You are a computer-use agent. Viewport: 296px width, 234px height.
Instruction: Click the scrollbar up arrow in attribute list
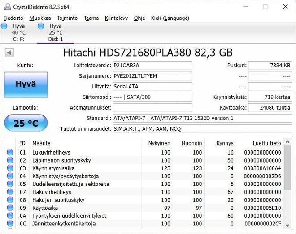pyautogui.click(x=287, y=142)
